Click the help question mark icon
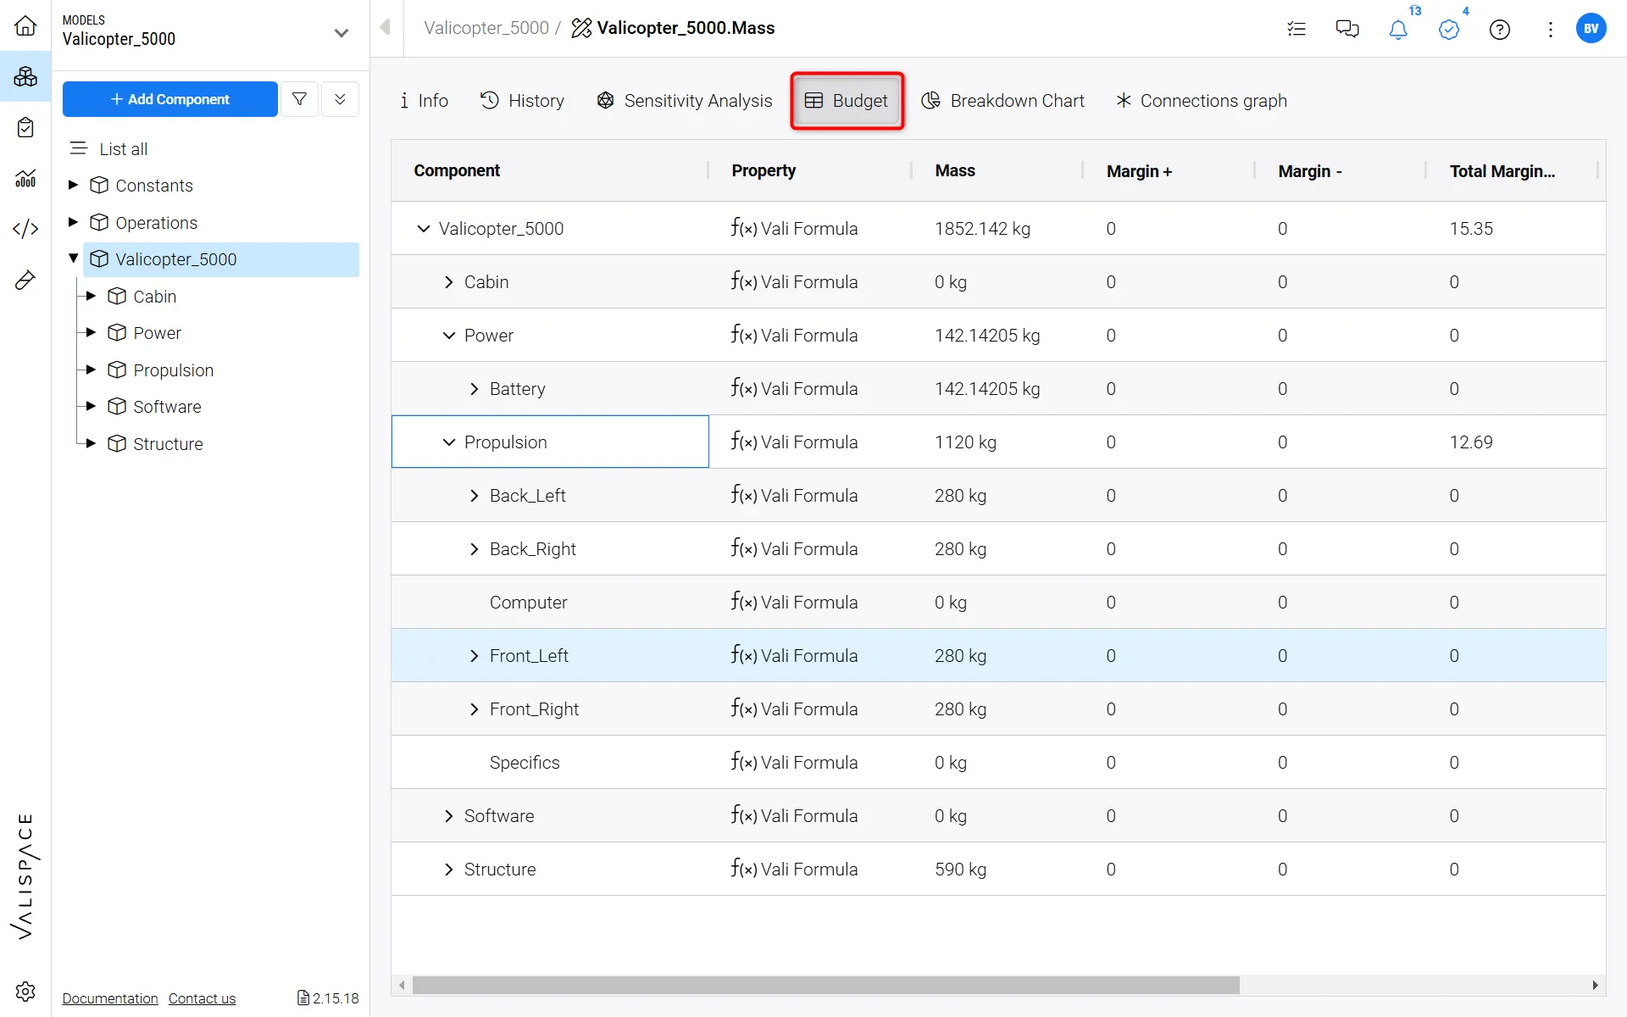Screen dimensions: 1627x1017 [1499, 30]
